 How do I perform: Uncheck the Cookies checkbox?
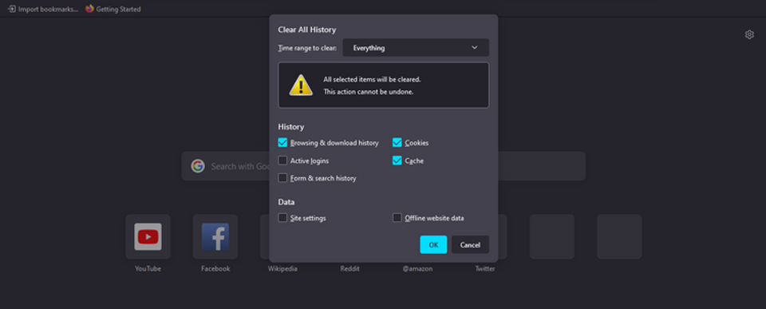tap(397, 143)
